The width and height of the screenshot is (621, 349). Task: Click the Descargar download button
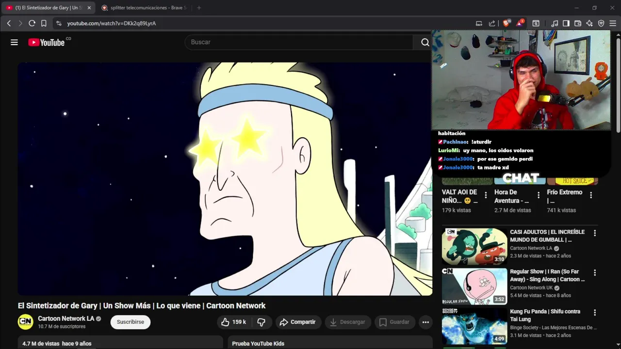point(347,322)
